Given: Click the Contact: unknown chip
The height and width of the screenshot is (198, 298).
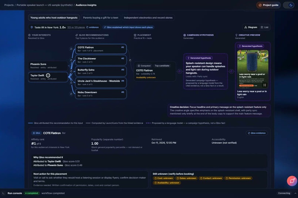Looking at the screenshot, I should point(211,178).
